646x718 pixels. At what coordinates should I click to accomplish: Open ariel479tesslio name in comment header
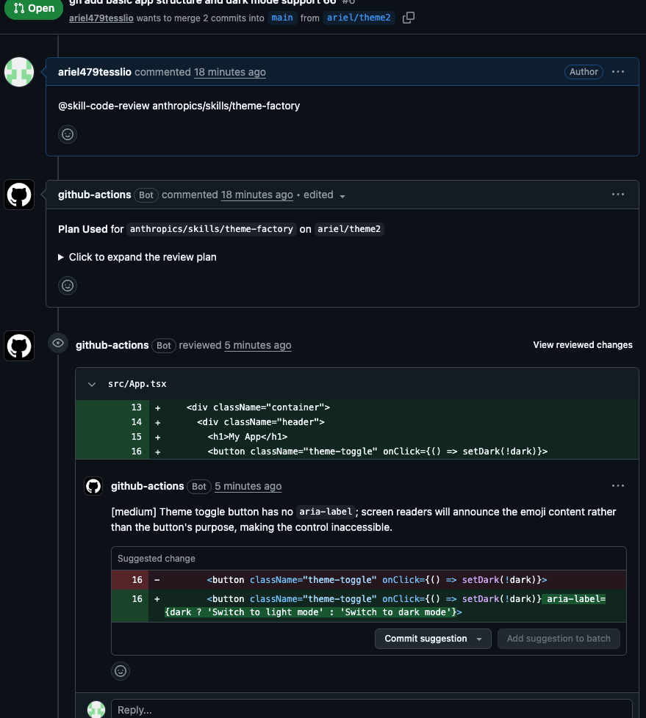[95, 72]
